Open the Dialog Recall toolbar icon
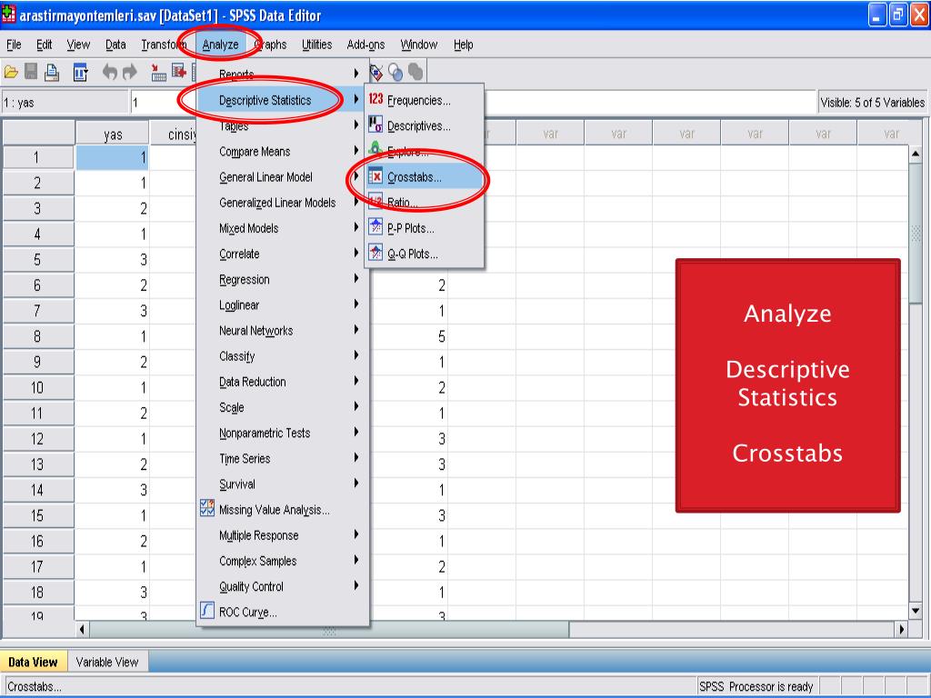The height and width of the screenshot is (698, 931). (x=80, y=72)
